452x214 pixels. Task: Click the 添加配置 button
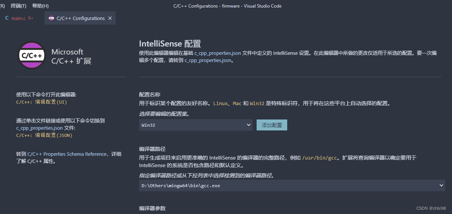click(272, 125)
